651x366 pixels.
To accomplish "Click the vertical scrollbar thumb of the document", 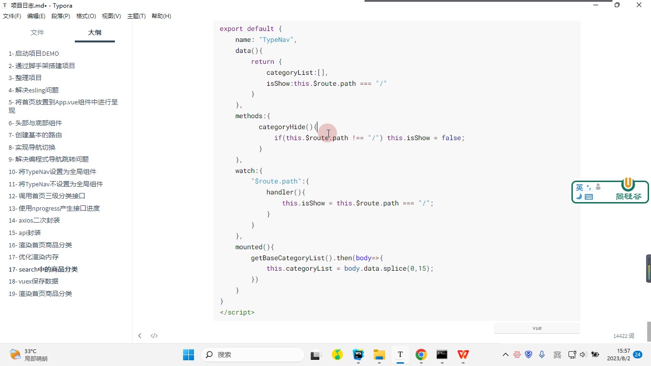I will pos(649,332).
